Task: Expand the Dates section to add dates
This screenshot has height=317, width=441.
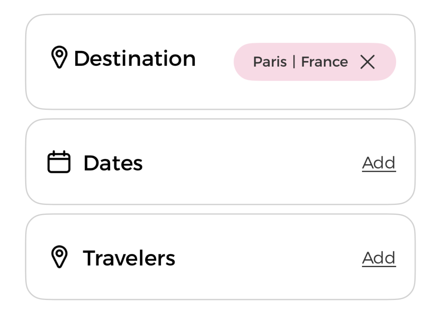Action: (x=379, y=162)
